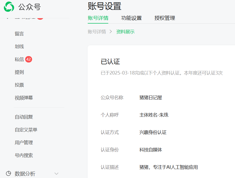Viewport: 235px width, 178px height.
Task: Click the 公众号名称 field label
Action: [112, 98]
